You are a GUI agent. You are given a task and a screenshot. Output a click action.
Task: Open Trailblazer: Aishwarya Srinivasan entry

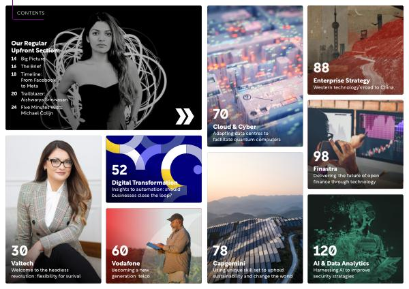click(40, 97)
